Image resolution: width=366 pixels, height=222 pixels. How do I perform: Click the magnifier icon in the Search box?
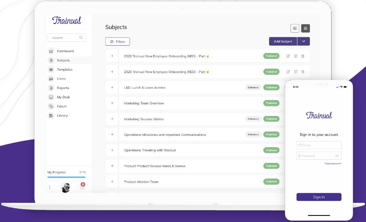[x=81, y=38]
